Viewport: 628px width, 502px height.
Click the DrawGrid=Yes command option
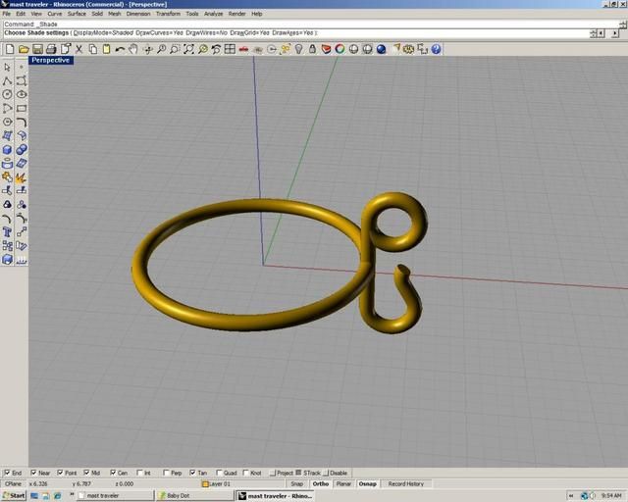[x=249, y=32]
